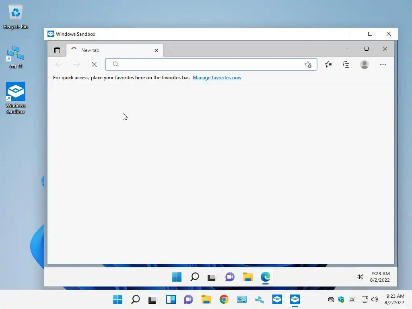Launch Google Chrome from host taskbar

coord(224,299)
